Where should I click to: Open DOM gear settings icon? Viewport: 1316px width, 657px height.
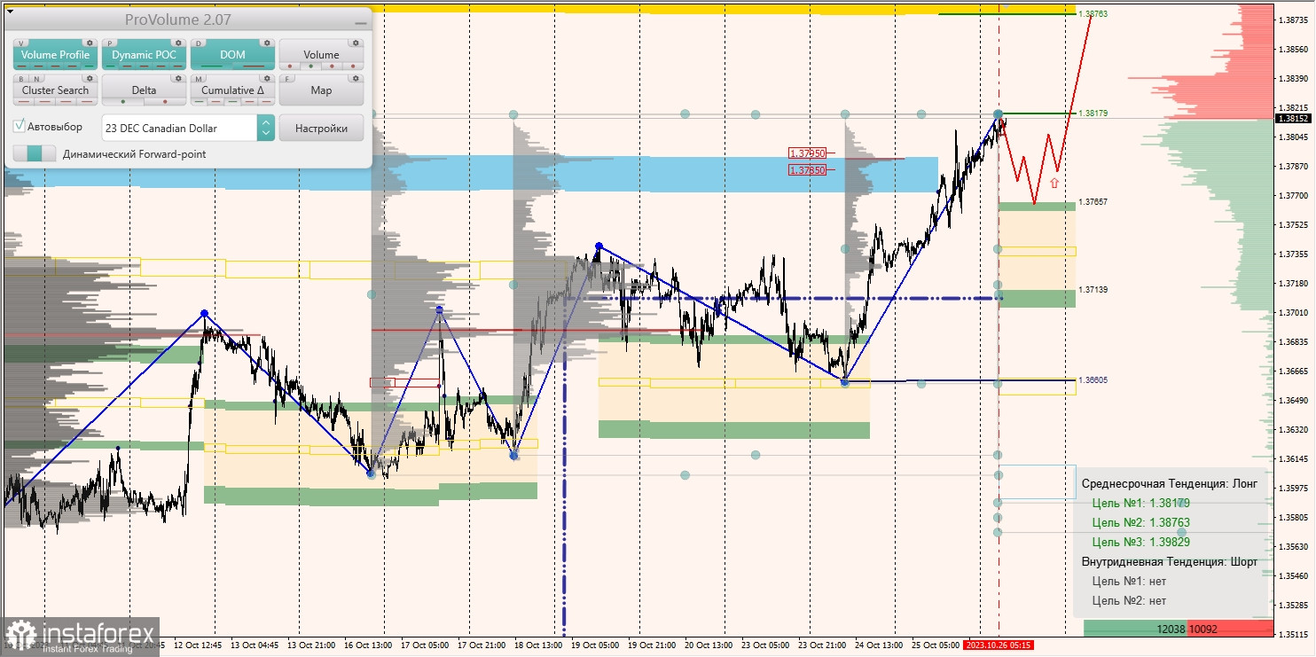click(x=267, y=43)
